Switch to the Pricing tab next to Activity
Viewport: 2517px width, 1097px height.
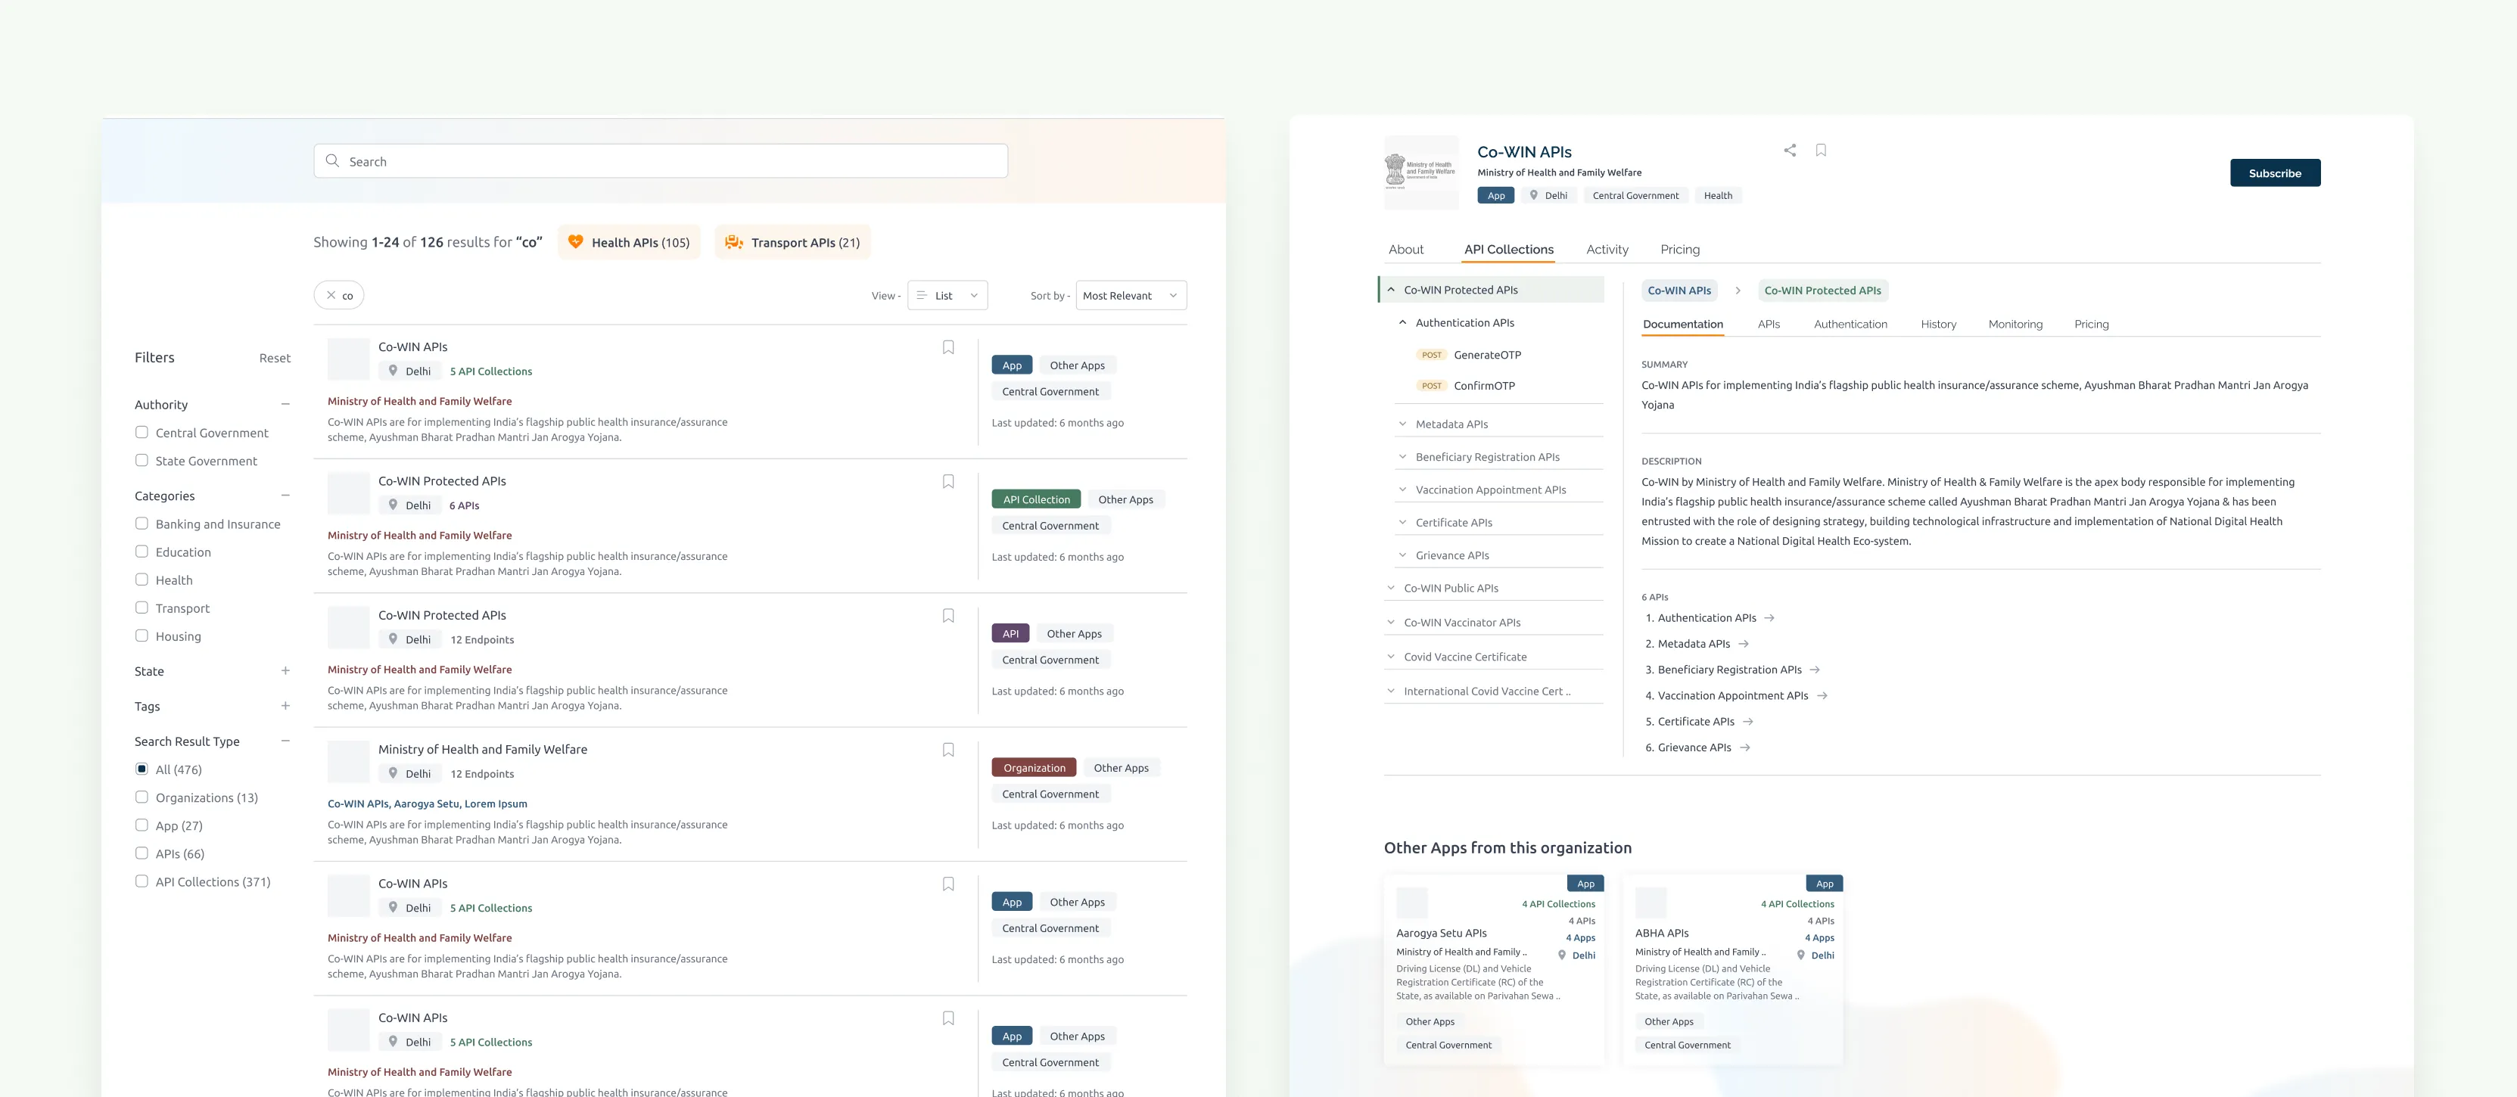pos(1679,250)
